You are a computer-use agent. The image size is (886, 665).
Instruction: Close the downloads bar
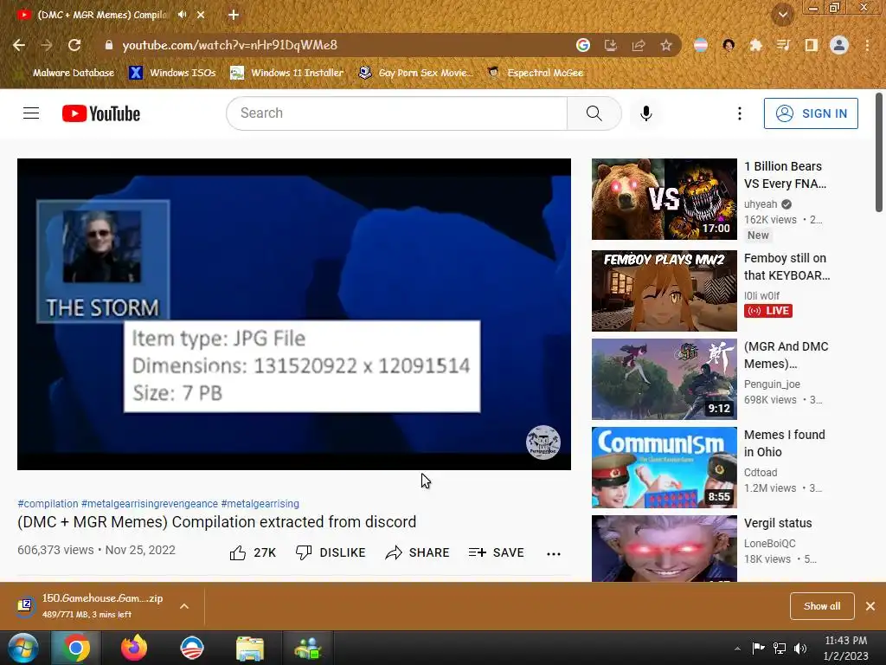[x=870, y=606]
